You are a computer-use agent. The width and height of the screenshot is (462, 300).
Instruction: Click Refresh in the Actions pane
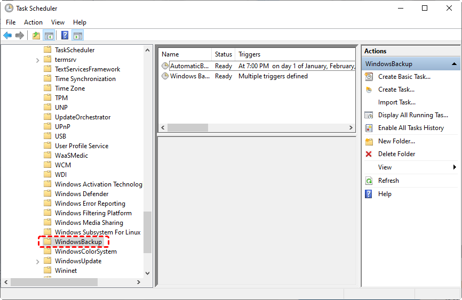pyautogui.click(x=388, y=181)
